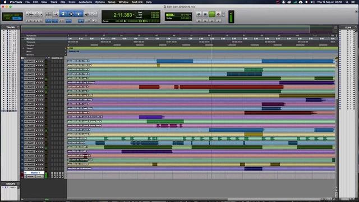The image size is (359, 202).
Task: Open the Groups list menu
Action: pos(18,184)
